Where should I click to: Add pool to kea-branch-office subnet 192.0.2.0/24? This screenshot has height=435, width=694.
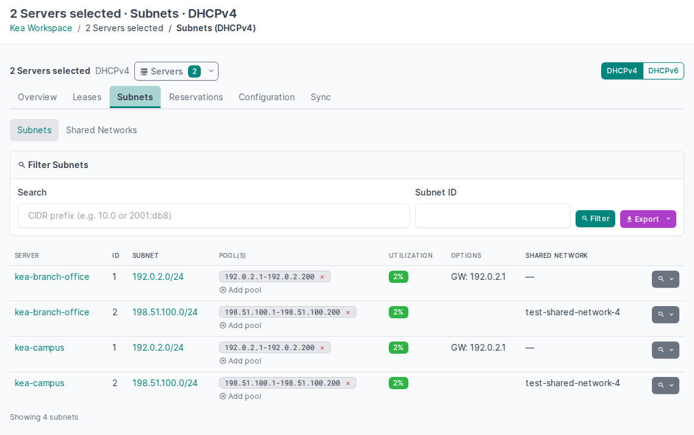tap(240, 290)
